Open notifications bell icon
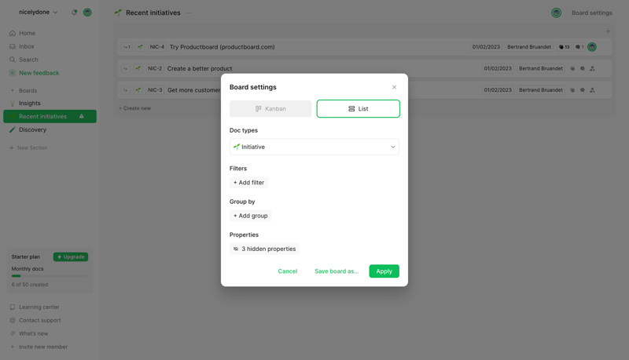Screen dimensions: 629x360 (74, 13)
